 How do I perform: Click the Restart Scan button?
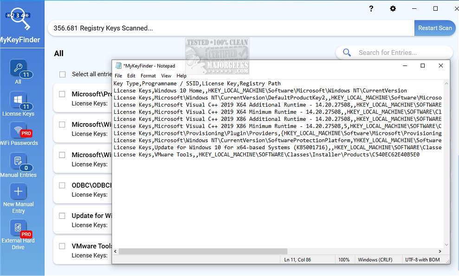click(x=435, y=28)
